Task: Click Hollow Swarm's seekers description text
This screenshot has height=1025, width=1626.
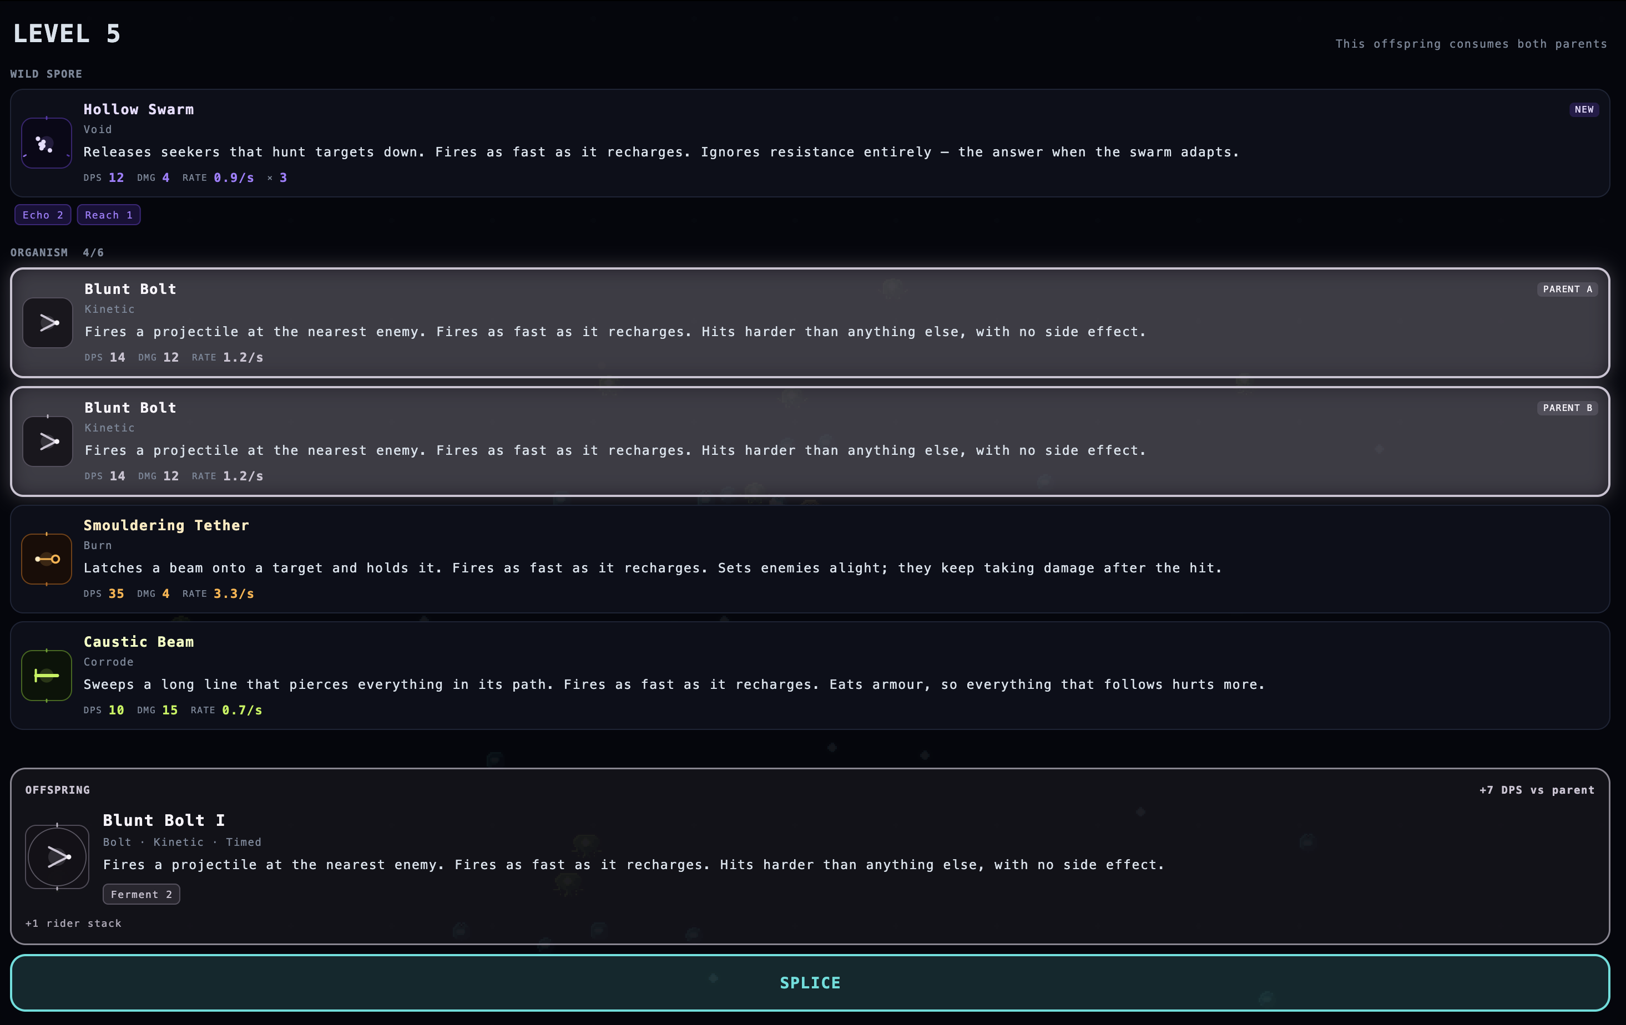Action: (661, 152)
